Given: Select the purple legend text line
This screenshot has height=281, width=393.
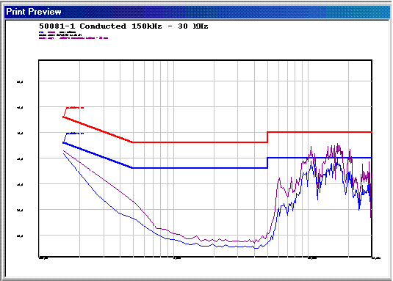Looking at the screenshot, I should [x=73, y=38].
